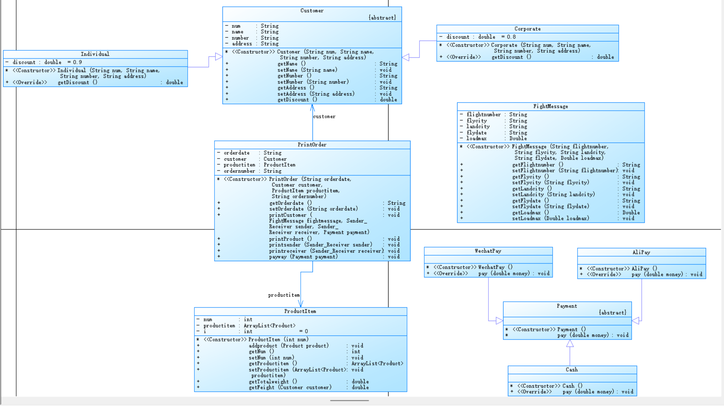724x406 pixels.
Task: Click the Individual class header
Action: click(x=95, y=54)
